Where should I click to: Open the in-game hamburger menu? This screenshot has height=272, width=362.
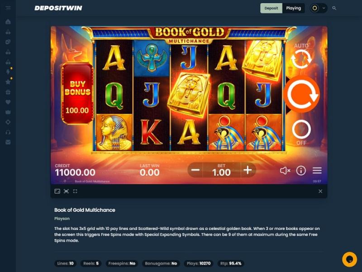317,171
